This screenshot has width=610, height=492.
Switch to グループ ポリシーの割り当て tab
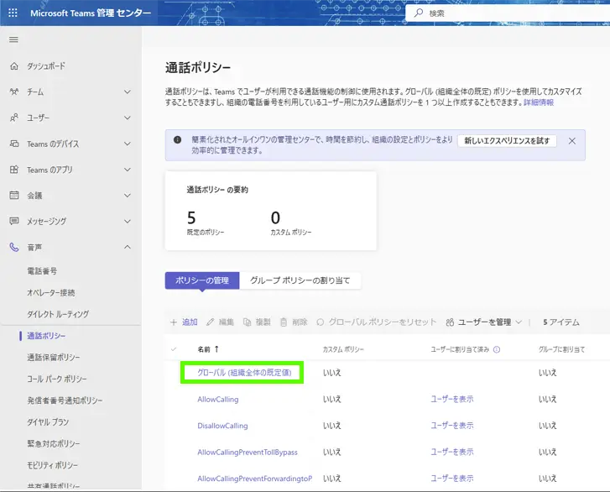click(x=300, y=280)
